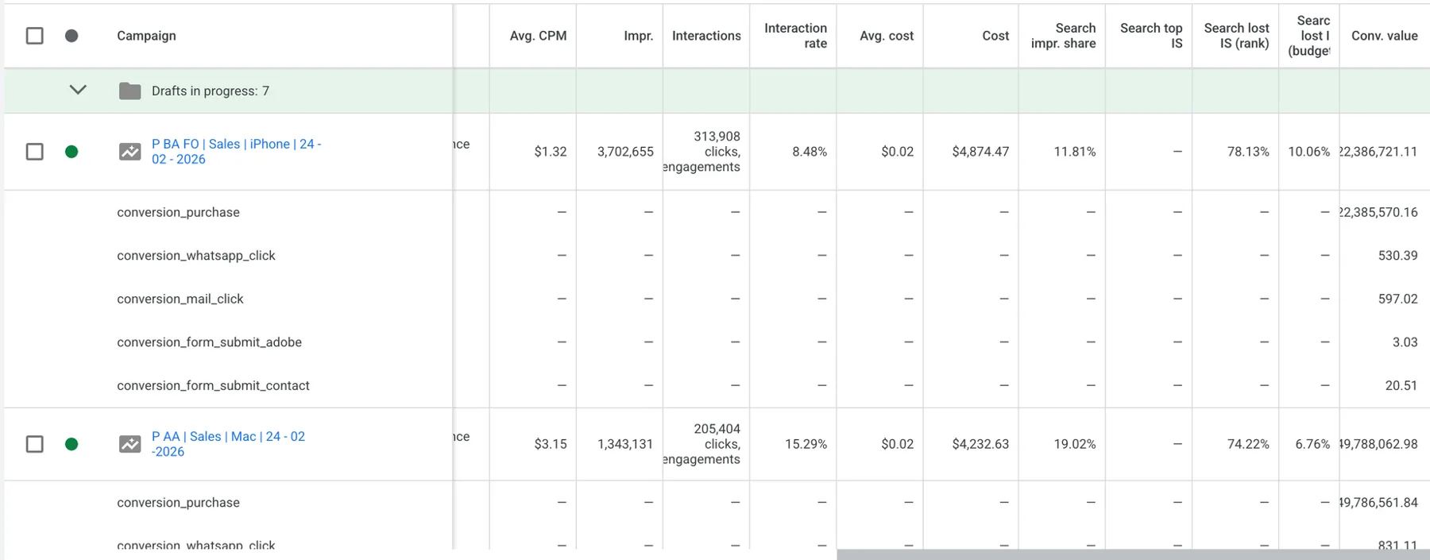Viewport: 1430px width, 560px height.
Task: Check the P AA Sales Mac campaign checkbox
Action: tap(35, 444)
